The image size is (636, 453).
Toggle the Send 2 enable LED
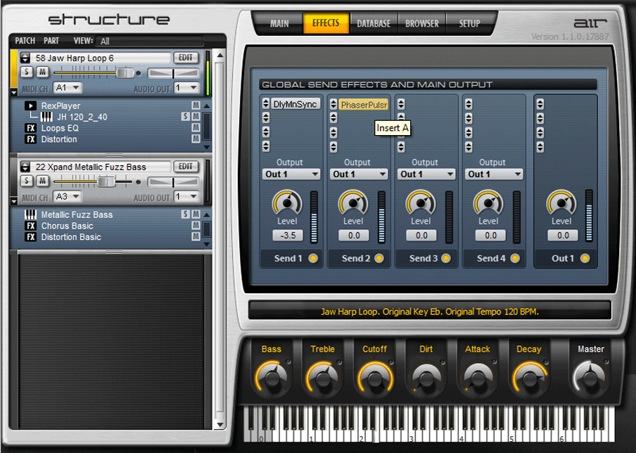380,259
